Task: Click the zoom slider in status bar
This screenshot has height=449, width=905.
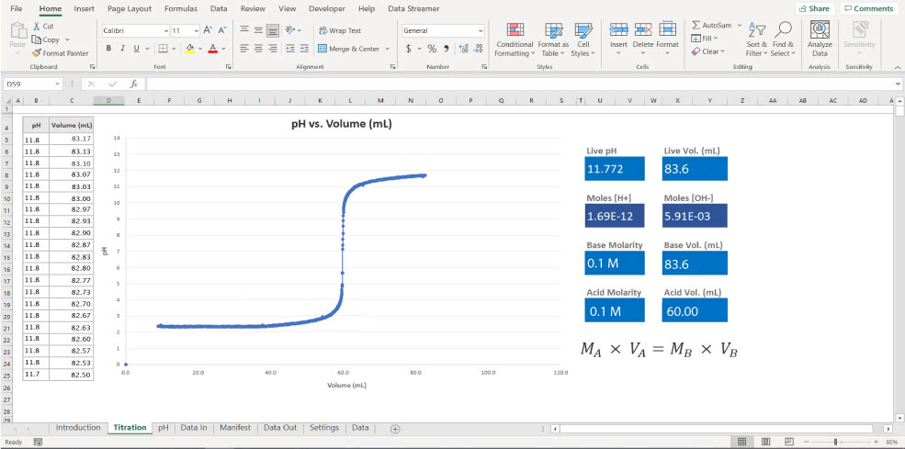Action: (x=836, y=442)
